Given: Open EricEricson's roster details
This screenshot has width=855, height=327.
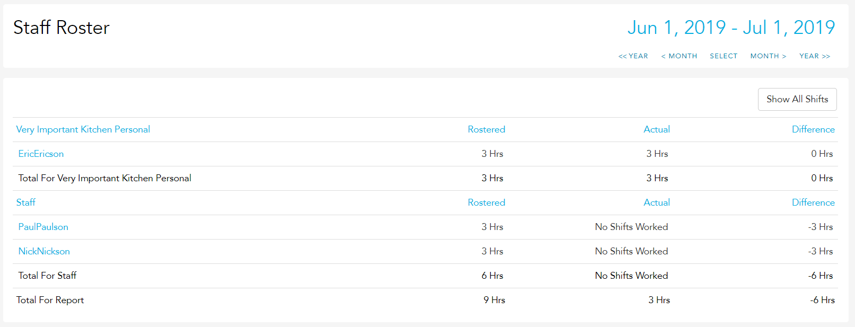Looking at the screenshot, I should click(x=41, y=154).
